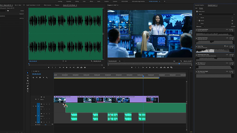Select the Razor tool in the toolbar
The height and width of the screenshot is (133, 237).
(x=28, y=81)
